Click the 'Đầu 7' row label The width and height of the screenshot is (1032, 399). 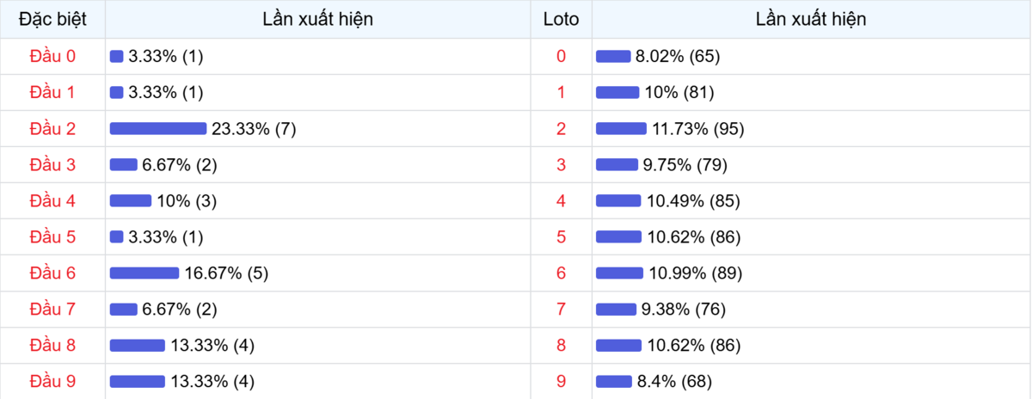52,310
